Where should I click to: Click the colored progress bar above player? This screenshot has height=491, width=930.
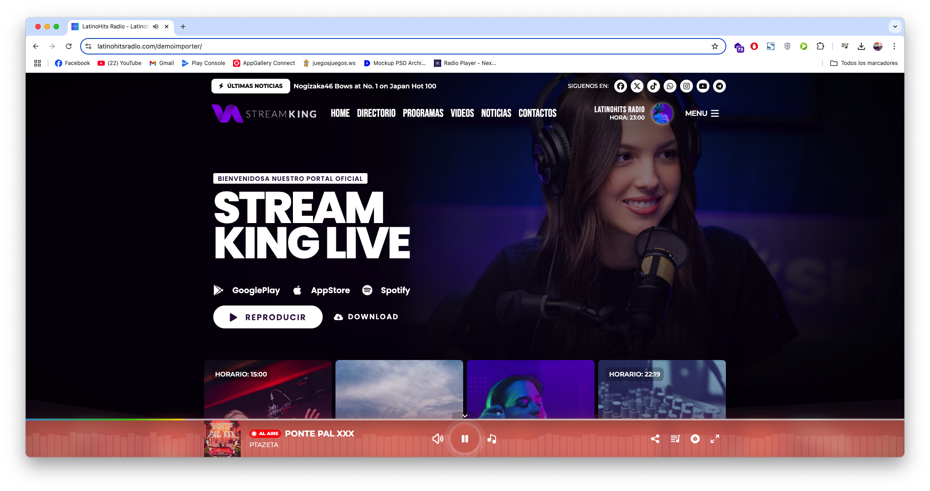(x=104, y=419)
